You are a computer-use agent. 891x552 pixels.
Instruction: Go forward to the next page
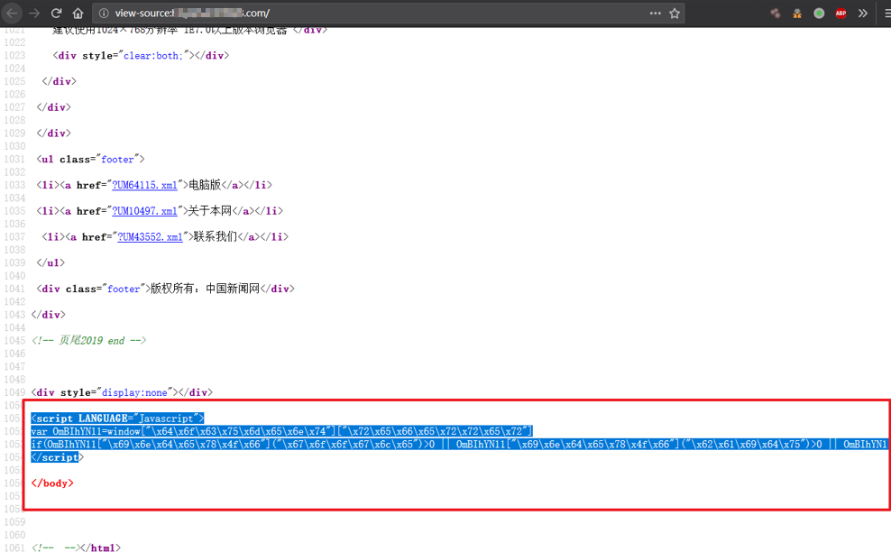(x=34, y=13)
